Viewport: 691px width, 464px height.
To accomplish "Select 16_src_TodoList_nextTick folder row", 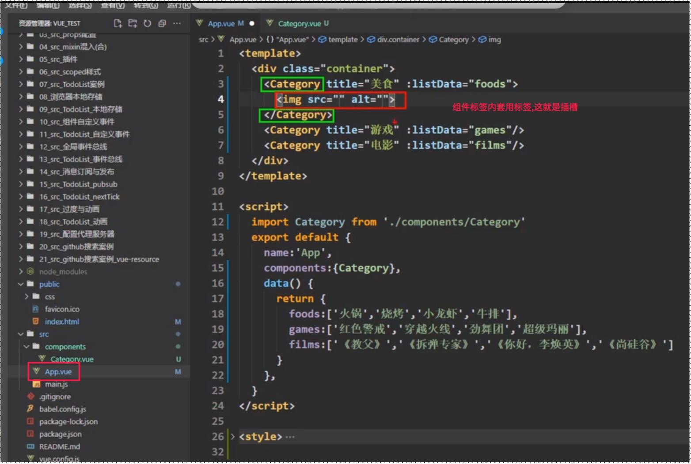I will coord(98,197).
